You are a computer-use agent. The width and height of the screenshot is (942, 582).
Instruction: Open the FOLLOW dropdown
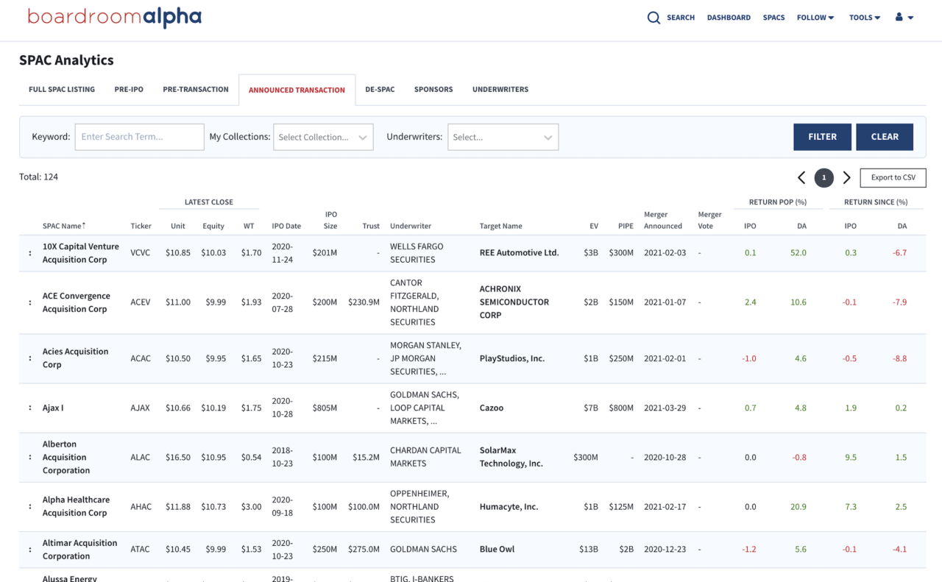point(815,17)
